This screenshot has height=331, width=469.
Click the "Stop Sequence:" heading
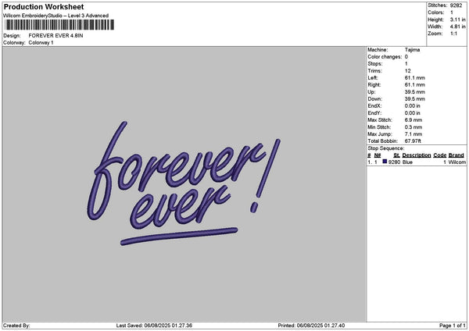(x=386, y=148)
